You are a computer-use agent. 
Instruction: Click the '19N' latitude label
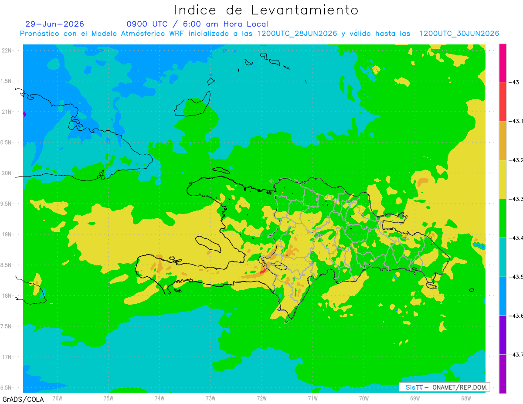[x=7, y=234]
